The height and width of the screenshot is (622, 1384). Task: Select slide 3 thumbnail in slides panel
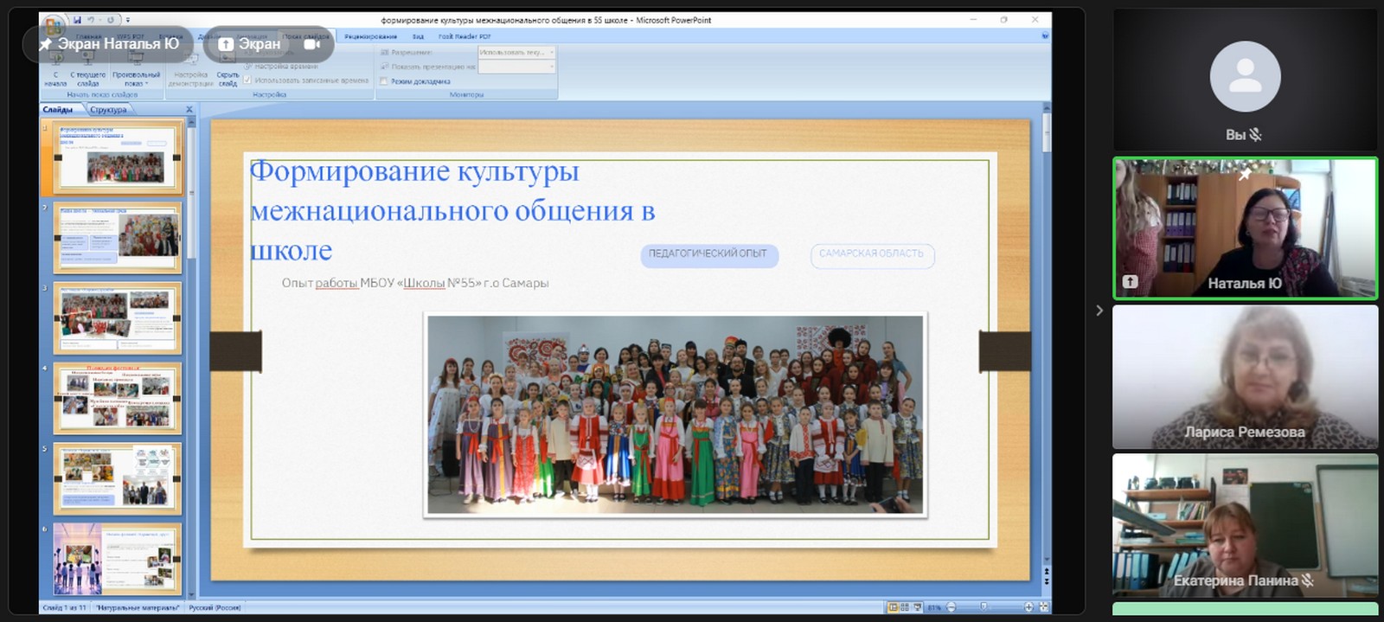[118, 318]
